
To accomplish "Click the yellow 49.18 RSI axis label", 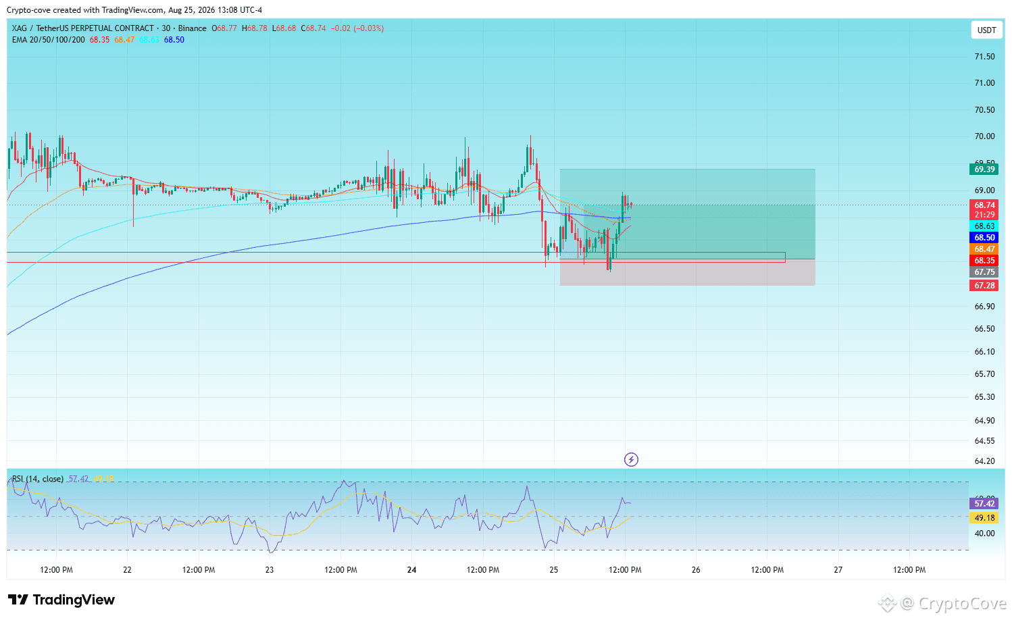I will [x=984, y=518].
